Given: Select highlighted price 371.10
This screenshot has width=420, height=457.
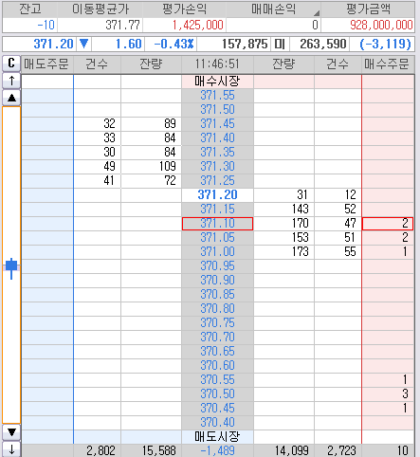Looking at the screenshot, I should pyautogui.click(x=217, y=224).
